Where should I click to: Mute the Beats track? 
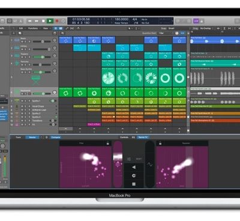coord(22,41)
